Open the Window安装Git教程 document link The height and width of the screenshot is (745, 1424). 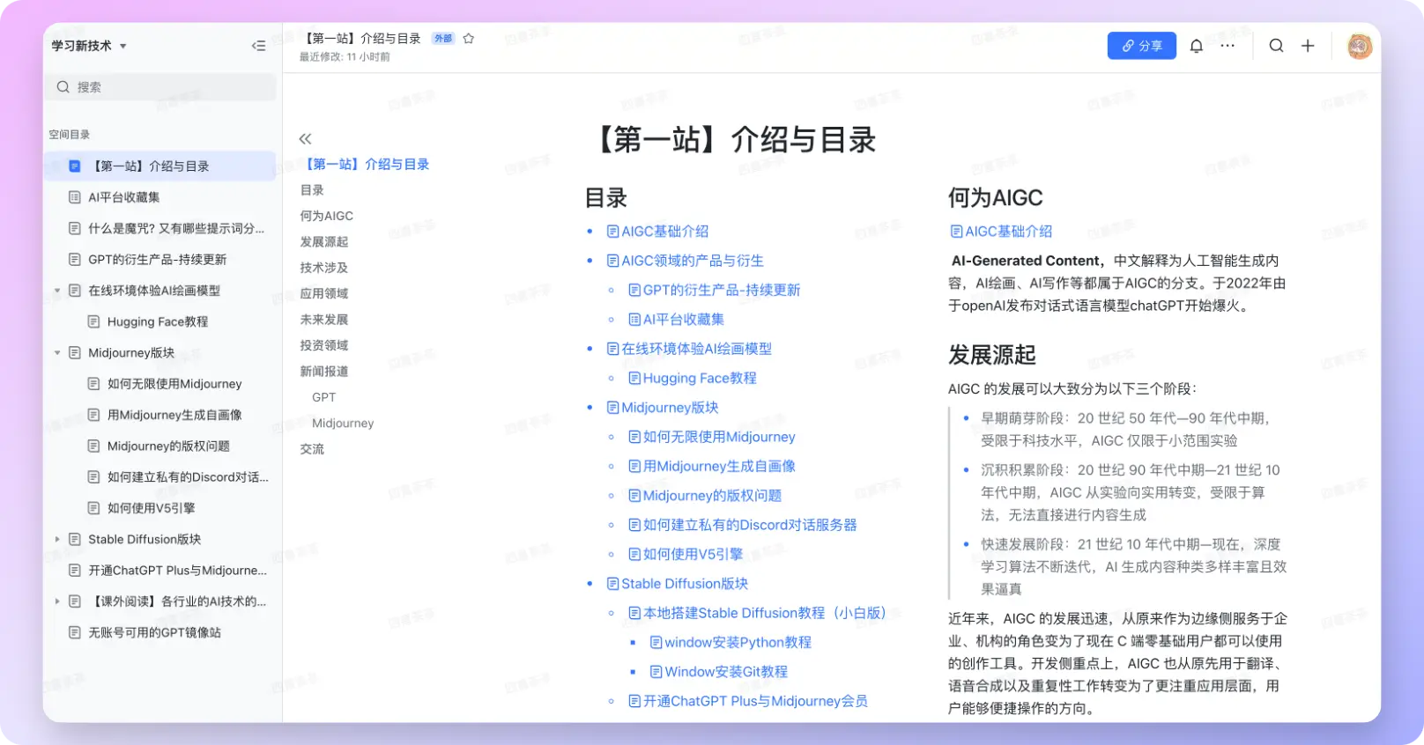pyautogui.click(x=725, y=672)
